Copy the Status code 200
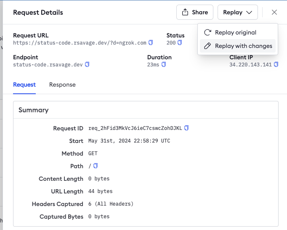The width and height of the screenshot is (287, 230). coord(180,43)
